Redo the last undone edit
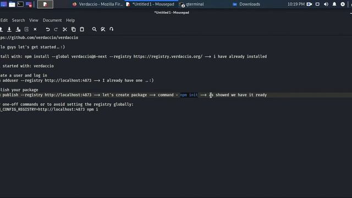 click(x=56, y=29)
